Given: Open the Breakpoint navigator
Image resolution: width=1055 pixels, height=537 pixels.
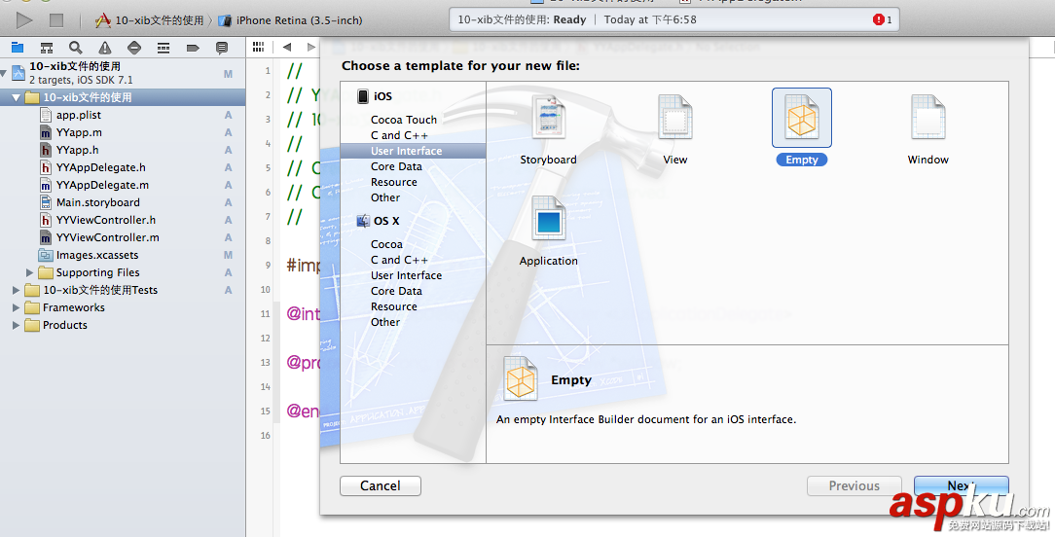Looking at the screenshot, I should pyautogui.click(x=193, y=47).
